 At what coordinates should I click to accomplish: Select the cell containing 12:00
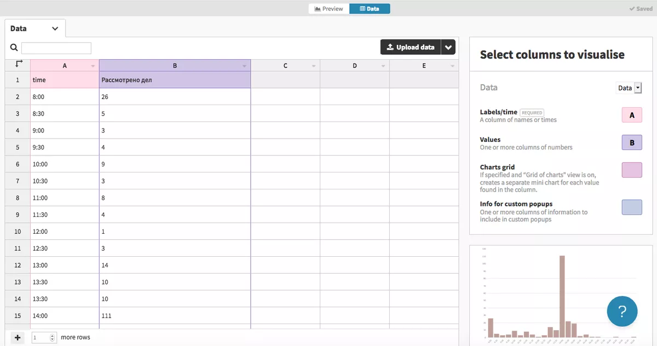[x=65, y=232]
